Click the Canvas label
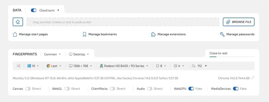The height and width of the screenshot is (102, 269). coord(18,89)
